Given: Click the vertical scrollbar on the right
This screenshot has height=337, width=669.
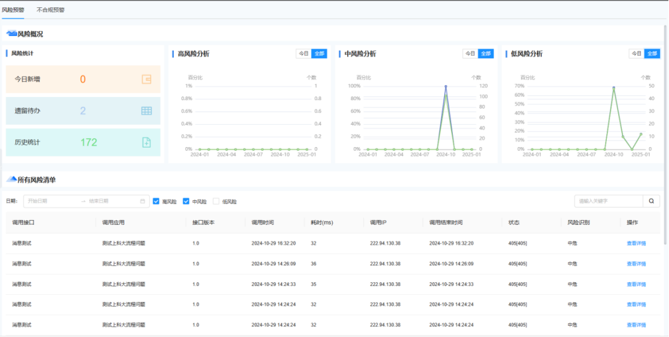Looking at the screenshot, I should tap(665, 134).
